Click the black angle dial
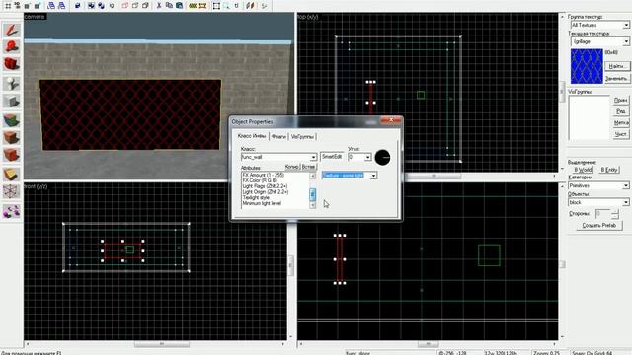Viewport: 632px width, 355px height. (x=382, y=157)
